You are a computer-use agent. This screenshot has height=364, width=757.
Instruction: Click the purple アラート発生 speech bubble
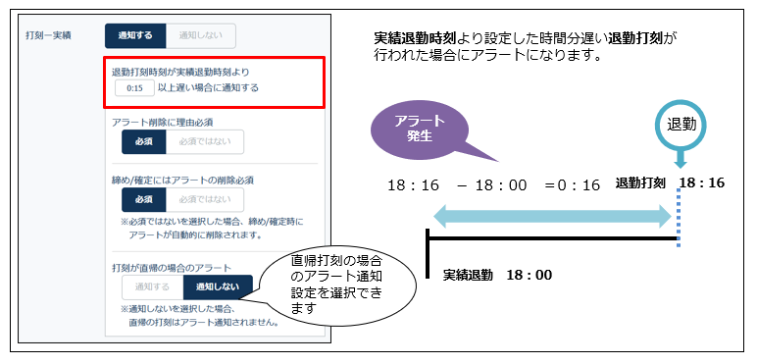421,130
